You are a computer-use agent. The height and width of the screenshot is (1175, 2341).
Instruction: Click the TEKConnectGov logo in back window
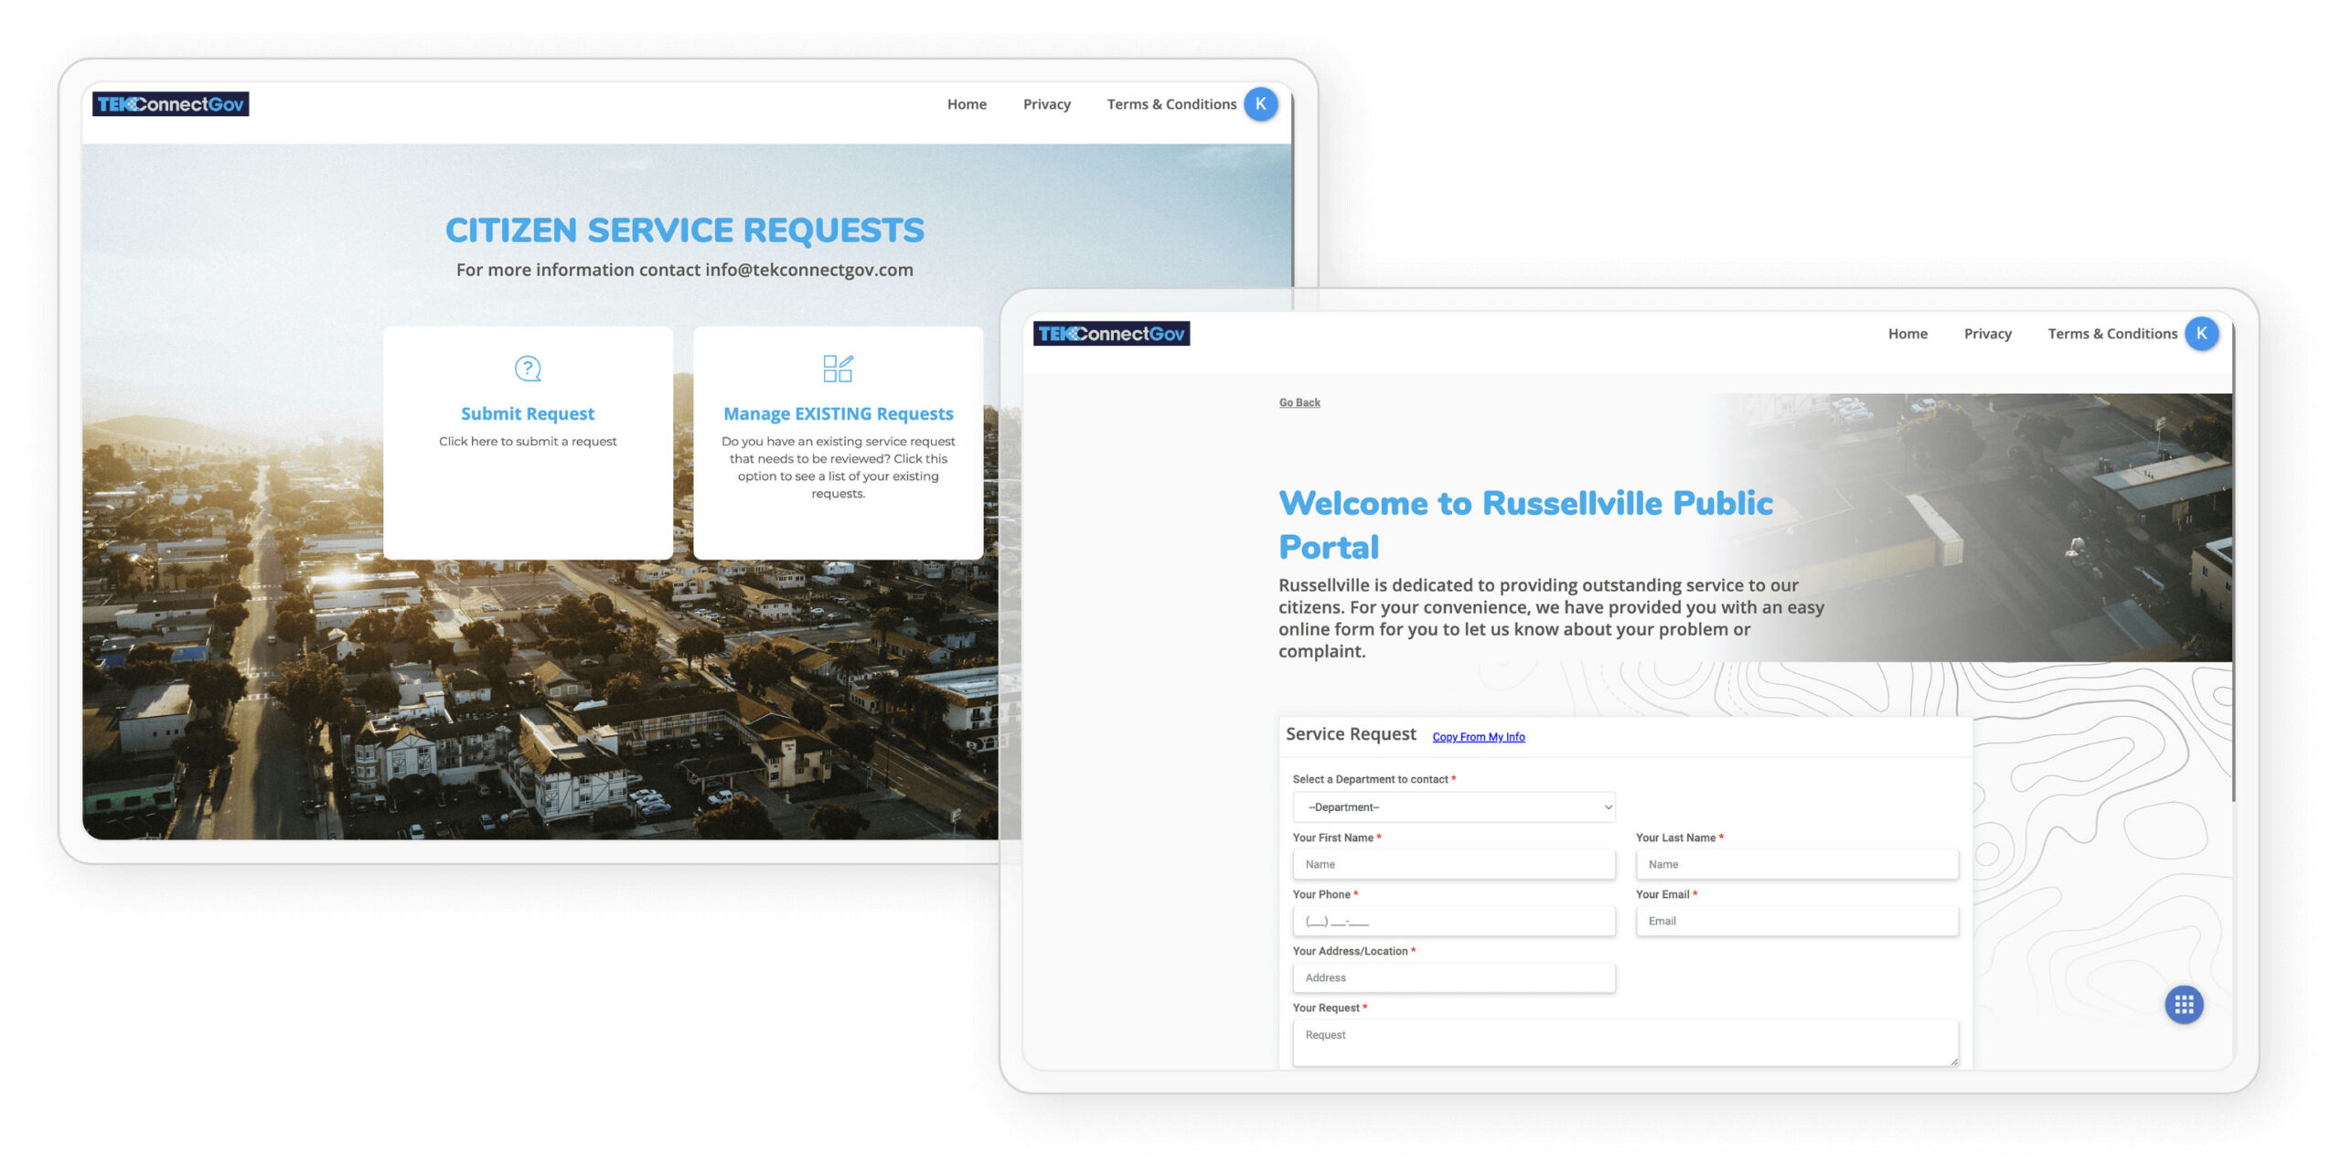pos(171,104)
